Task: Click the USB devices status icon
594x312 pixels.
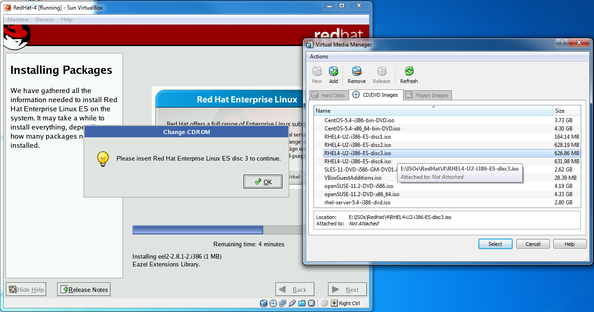Action: (292, 303)
